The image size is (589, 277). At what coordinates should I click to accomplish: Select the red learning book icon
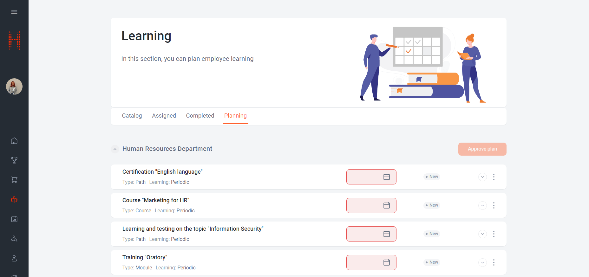point(14,199)
